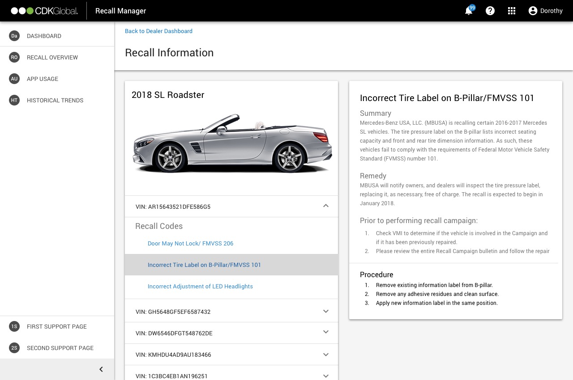
Task: Click the notification count badge 99
Action: coord(472,8)
